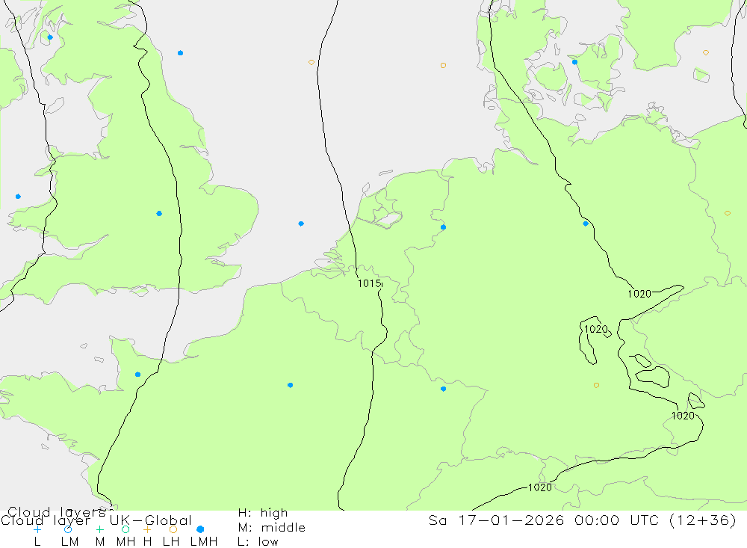Click the orange plus H legend symbol
747x548 pixels.
click(147, 529)
